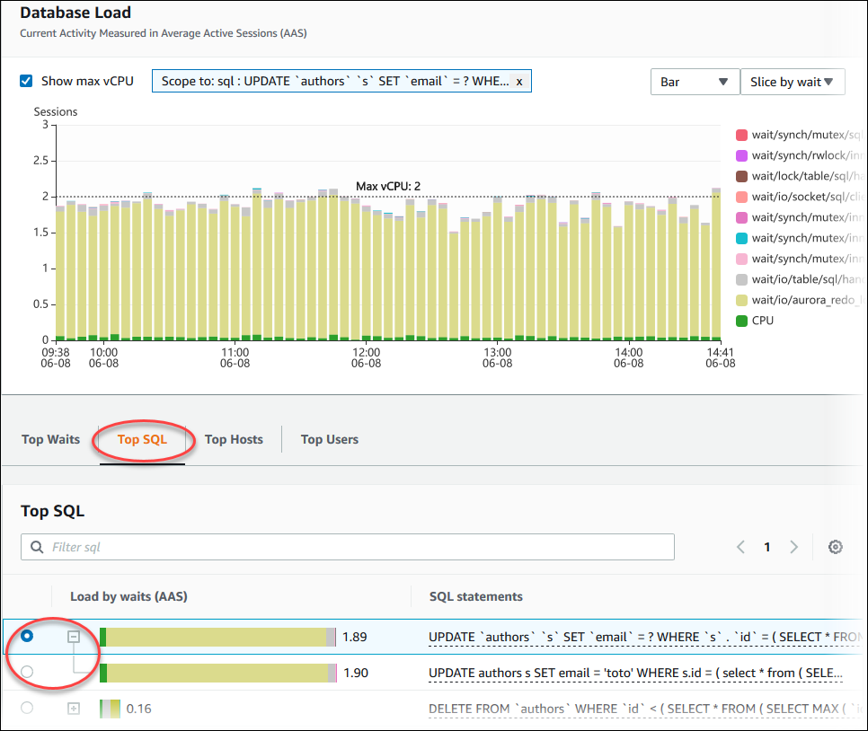Switch to the Top Hosts tab

(x=234, y=439)
